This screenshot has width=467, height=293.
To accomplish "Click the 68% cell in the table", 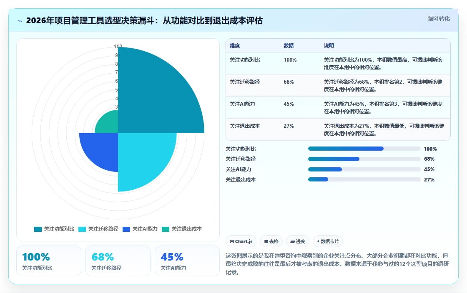I will pyautogui.click(x=289, y=82).
